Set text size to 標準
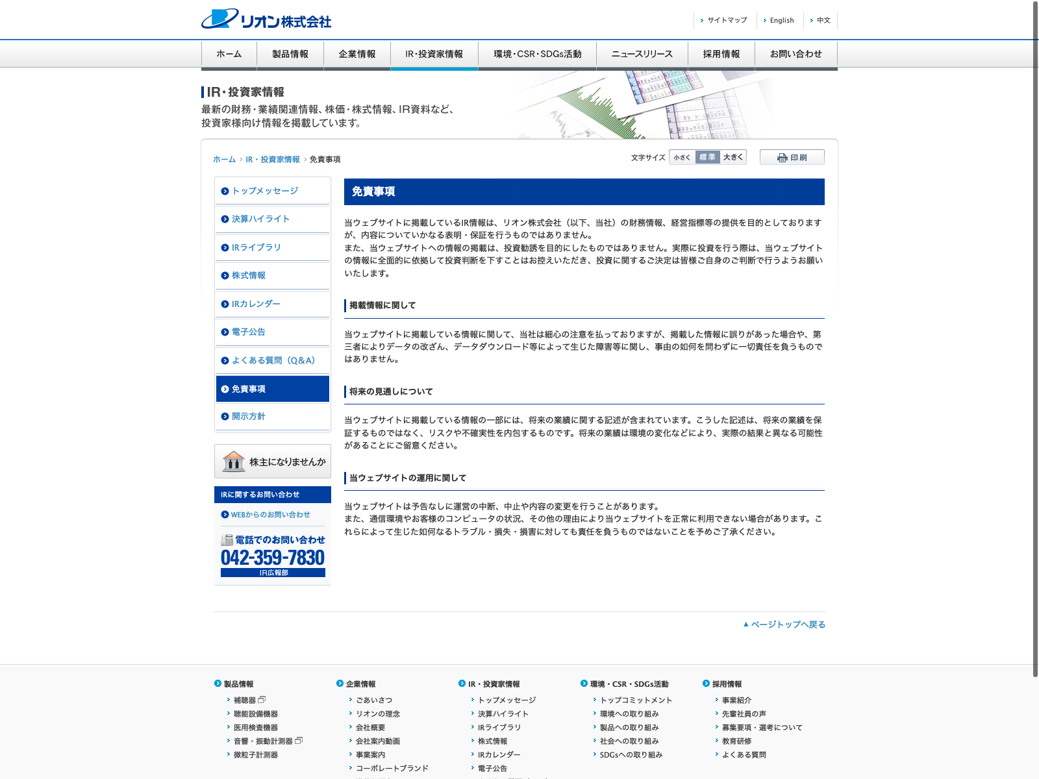This screenshot has height=779, width=1039. pyautogui.click(x=707, y=157)
